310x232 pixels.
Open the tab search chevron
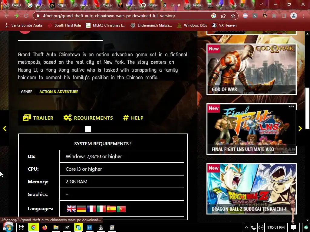coord(261,4)
